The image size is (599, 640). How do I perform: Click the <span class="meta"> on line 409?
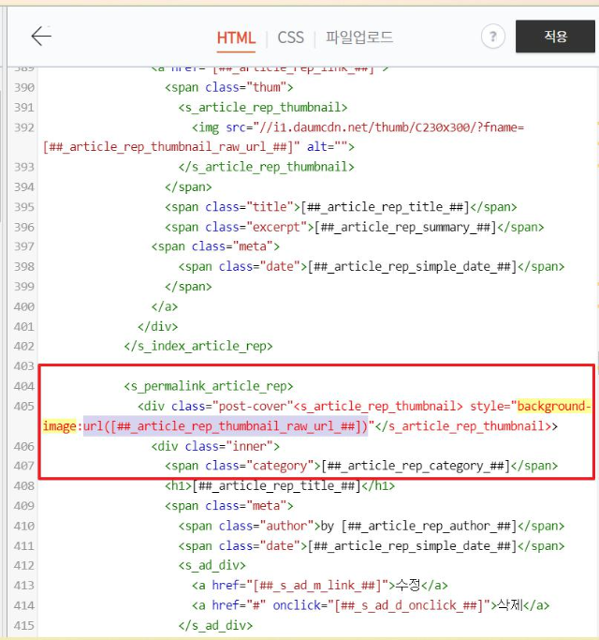pyautogui.click(x=228, y=506)
